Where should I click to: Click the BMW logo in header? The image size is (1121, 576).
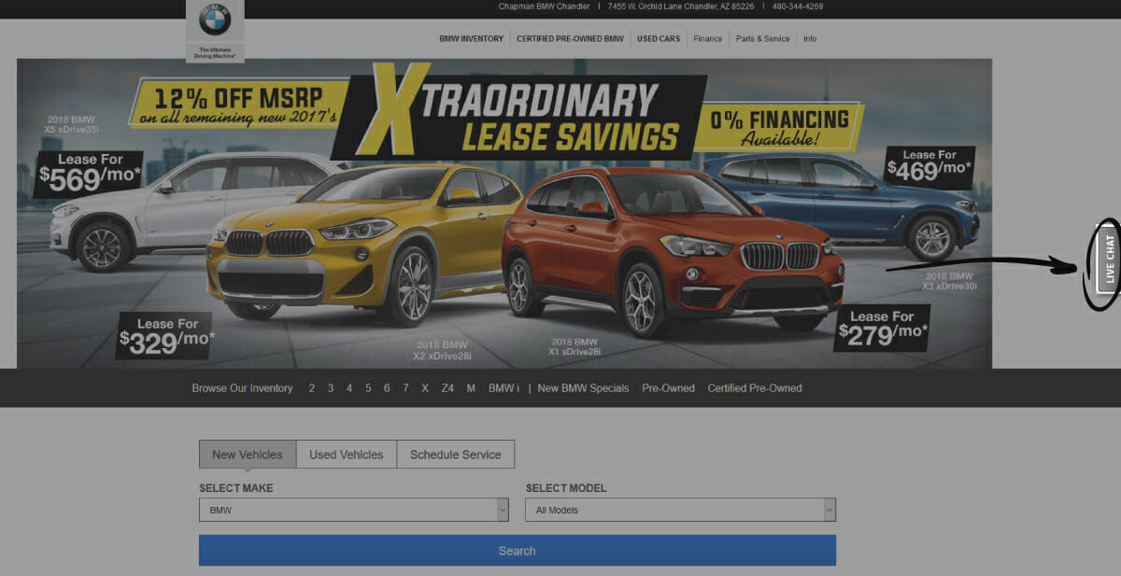tap(215, 21)
